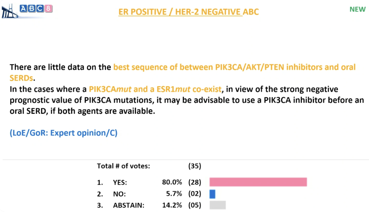Click the green NEW label
369x212 pixels.
pyautogui.click(x=357, y=9)
